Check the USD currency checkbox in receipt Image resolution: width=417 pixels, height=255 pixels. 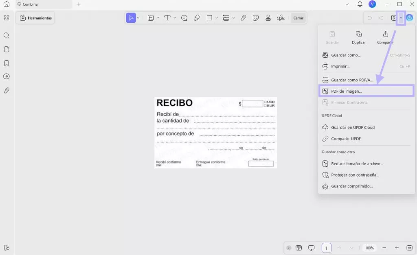coord(265,102)
